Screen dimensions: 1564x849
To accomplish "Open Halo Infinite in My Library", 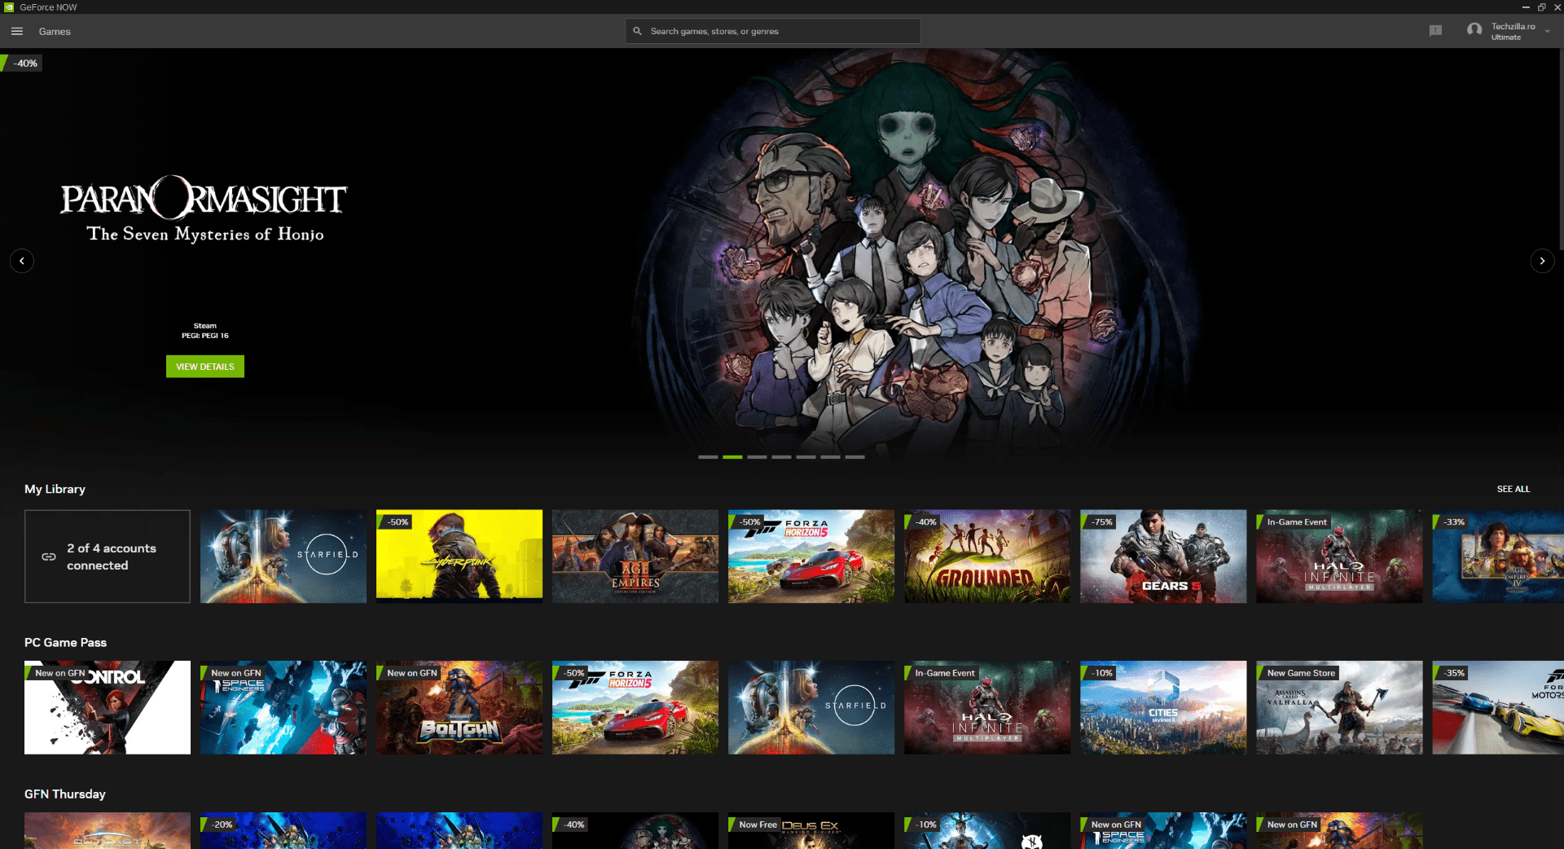I will (x=1339, y=556).
